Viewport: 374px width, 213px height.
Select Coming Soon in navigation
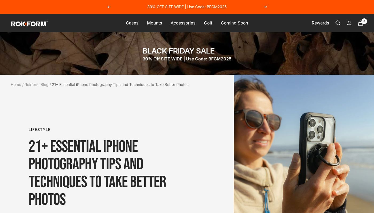(x=234, y=23)
